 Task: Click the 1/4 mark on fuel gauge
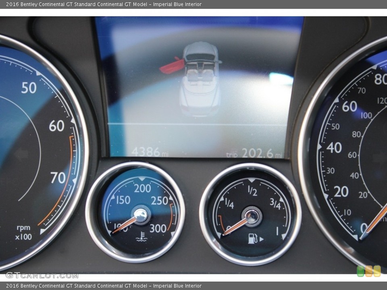coord(229,204)
